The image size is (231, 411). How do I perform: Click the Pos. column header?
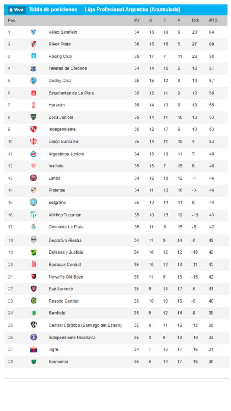12,20
